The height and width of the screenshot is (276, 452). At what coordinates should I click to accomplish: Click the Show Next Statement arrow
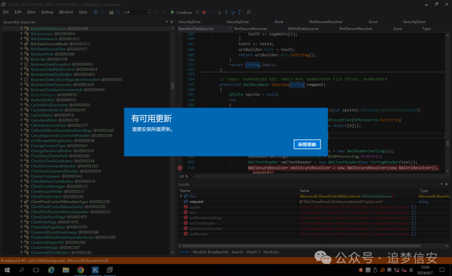219,12
